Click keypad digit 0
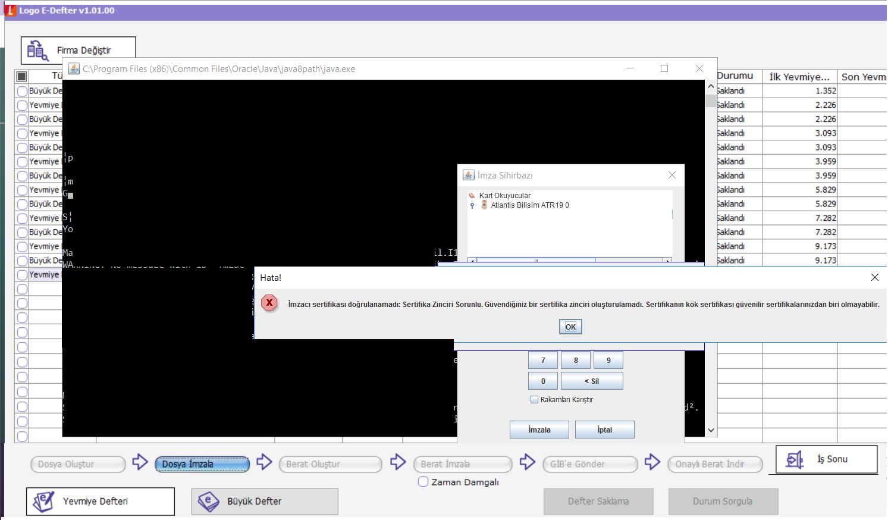This screenshot has width=888, height=520. point(543,381)
